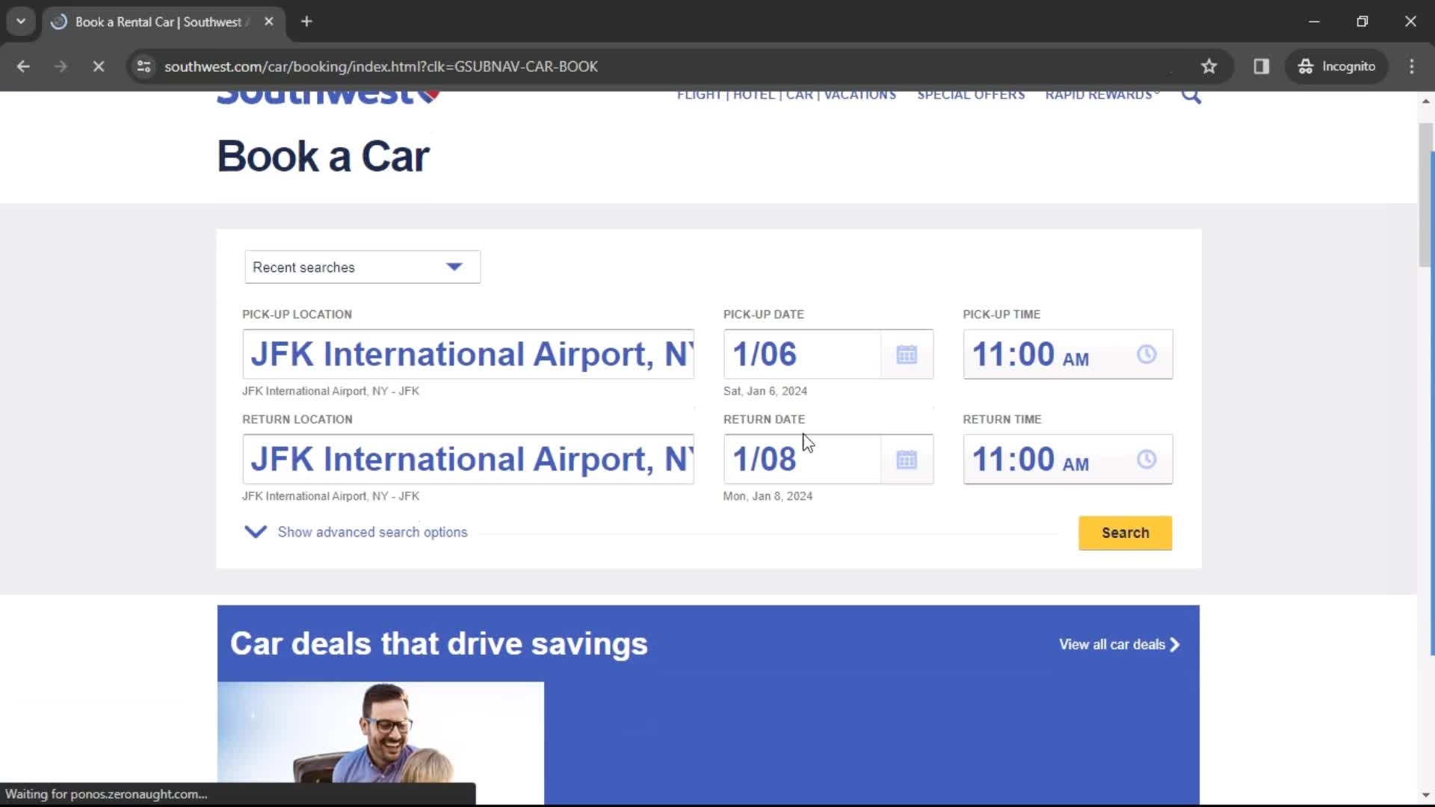Click back navigation arrow in browser

[x=22, y=66]
